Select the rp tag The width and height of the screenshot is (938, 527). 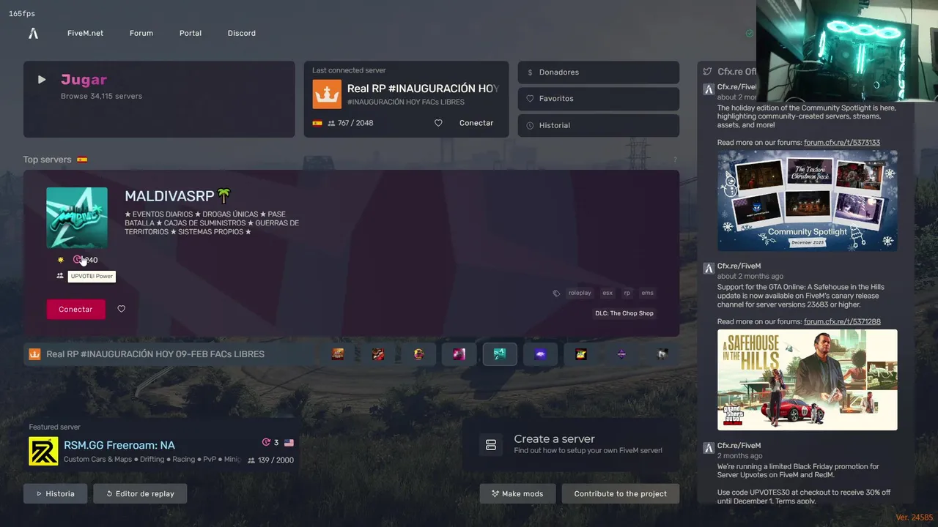click(627, 293)
